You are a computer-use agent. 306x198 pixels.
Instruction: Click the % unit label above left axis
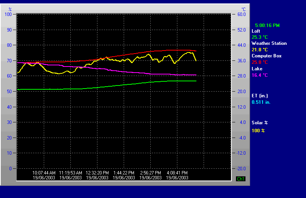click(10, 9)
